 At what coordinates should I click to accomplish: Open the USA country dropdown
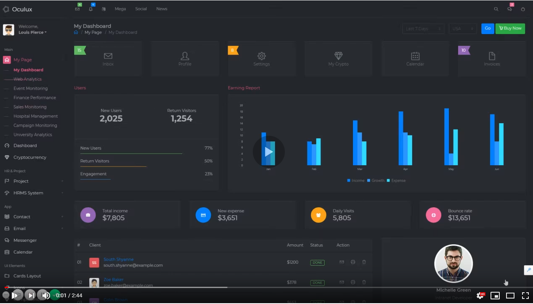point(462,29)
